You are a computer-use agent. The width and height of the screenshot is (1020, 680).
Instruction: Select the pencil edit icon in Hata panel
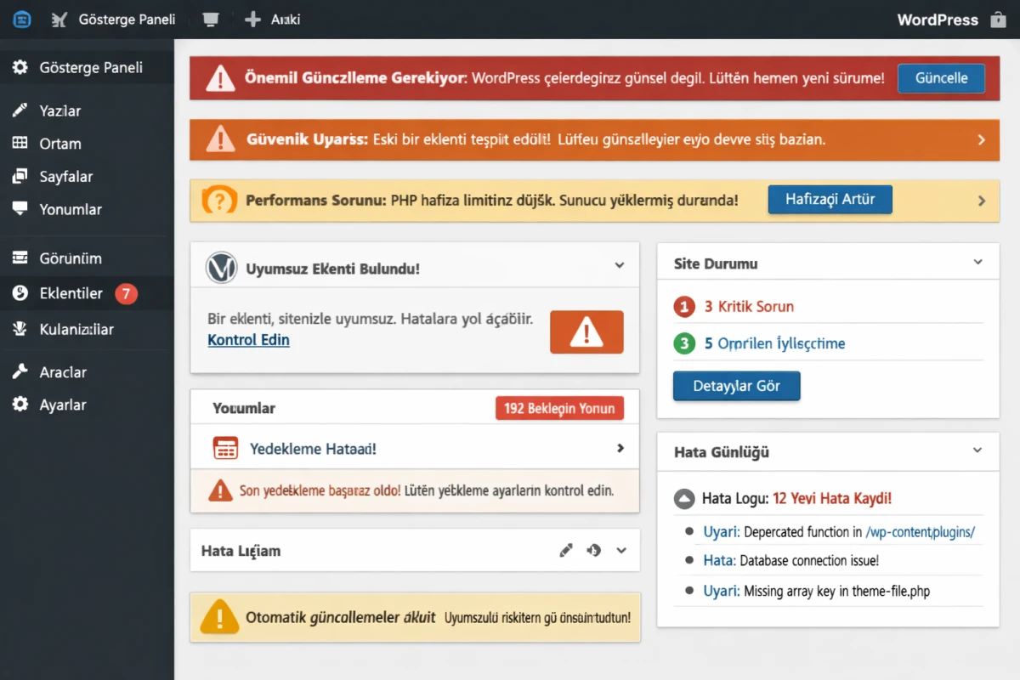tap(566, 550)
